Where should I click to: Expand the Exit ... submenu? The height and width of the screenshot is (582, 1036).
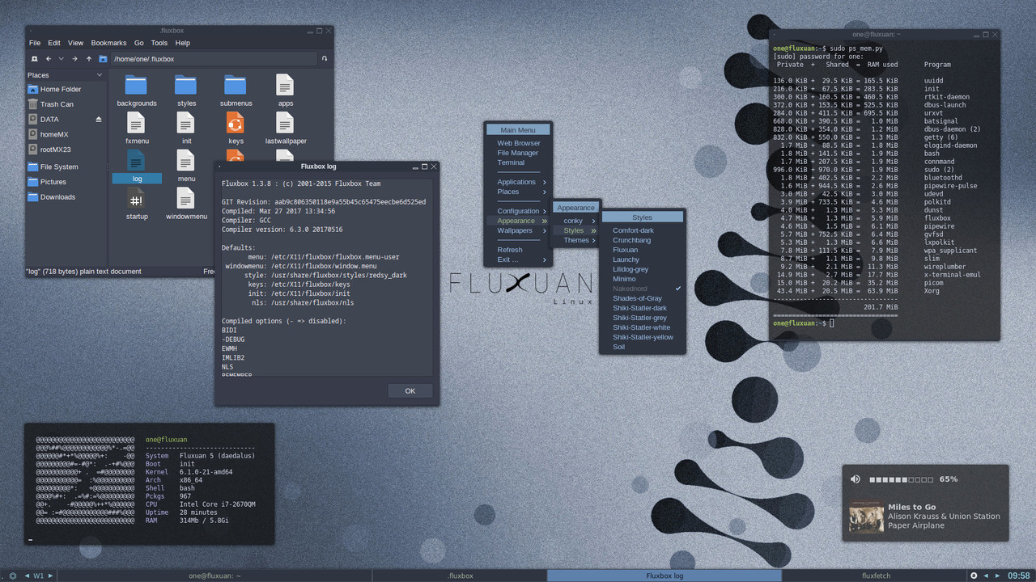tap(516, 259)
